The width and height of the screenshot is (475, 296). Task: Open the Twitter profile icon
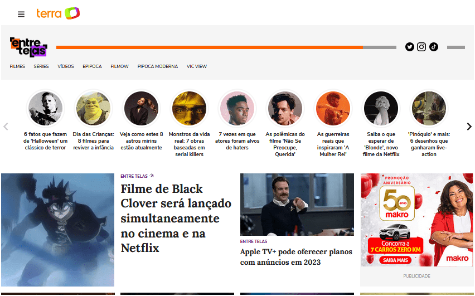point(410,47)
